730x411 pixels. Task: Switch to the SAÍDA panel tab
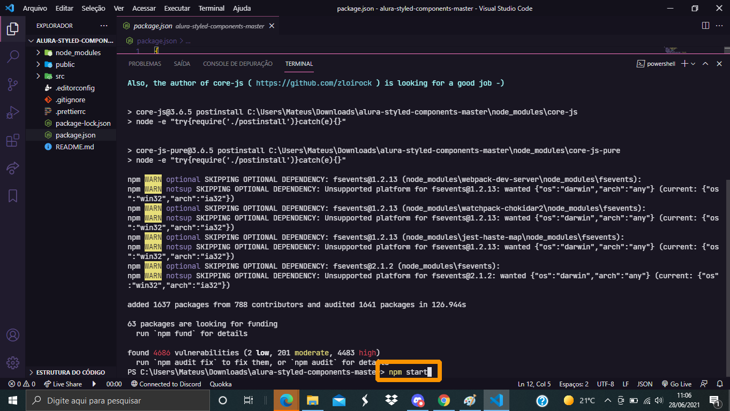tap(182, 64)
